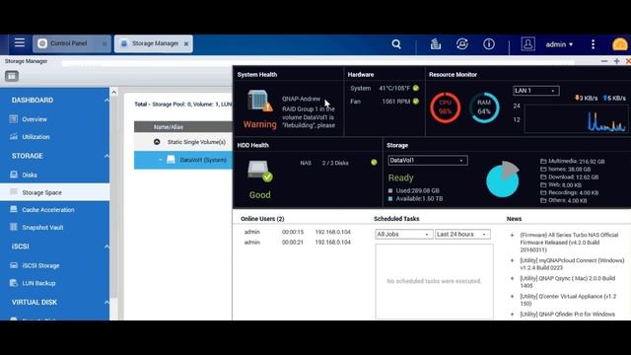Expand the QNAP Qsync news item
The height and width of the screenshot is (355, 631).
(x=512, y=278)
